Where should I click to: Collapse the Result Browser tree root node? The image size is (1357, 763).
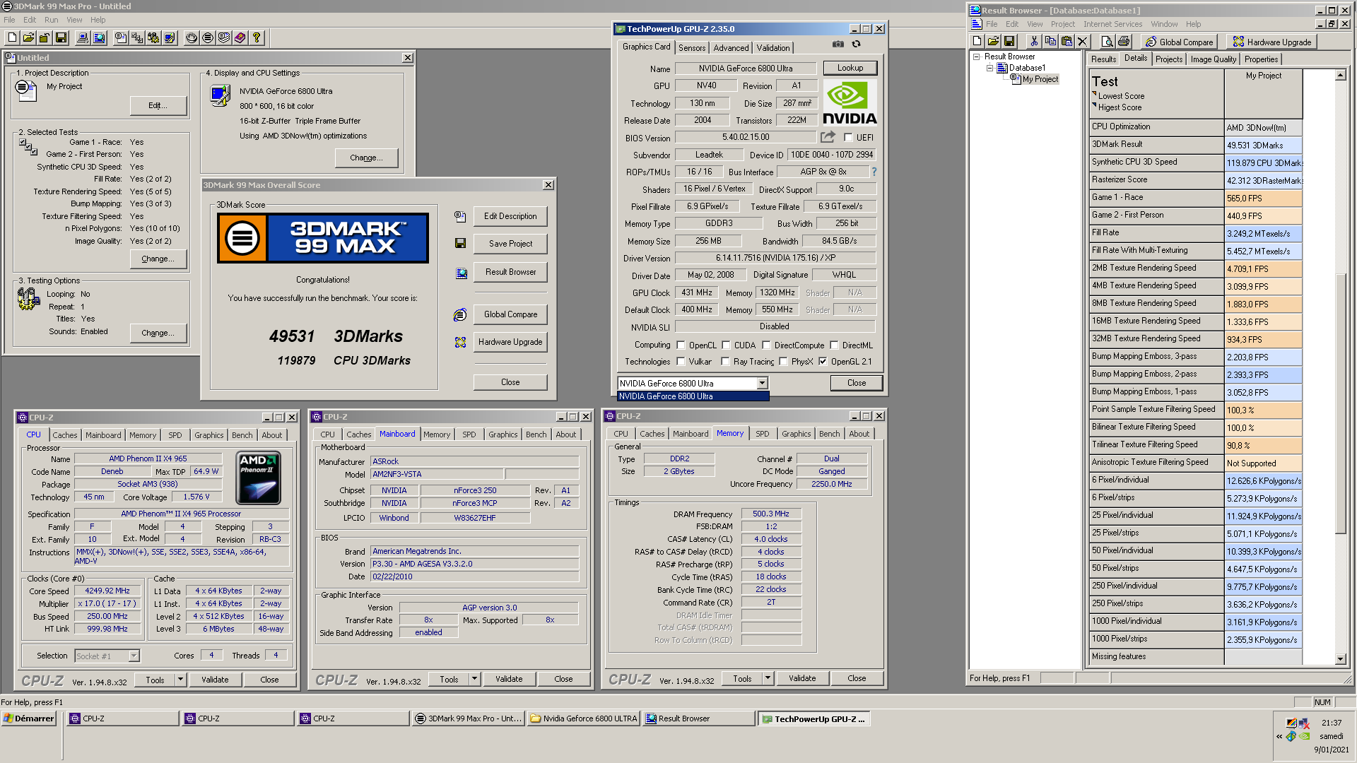tap(976, 57)
